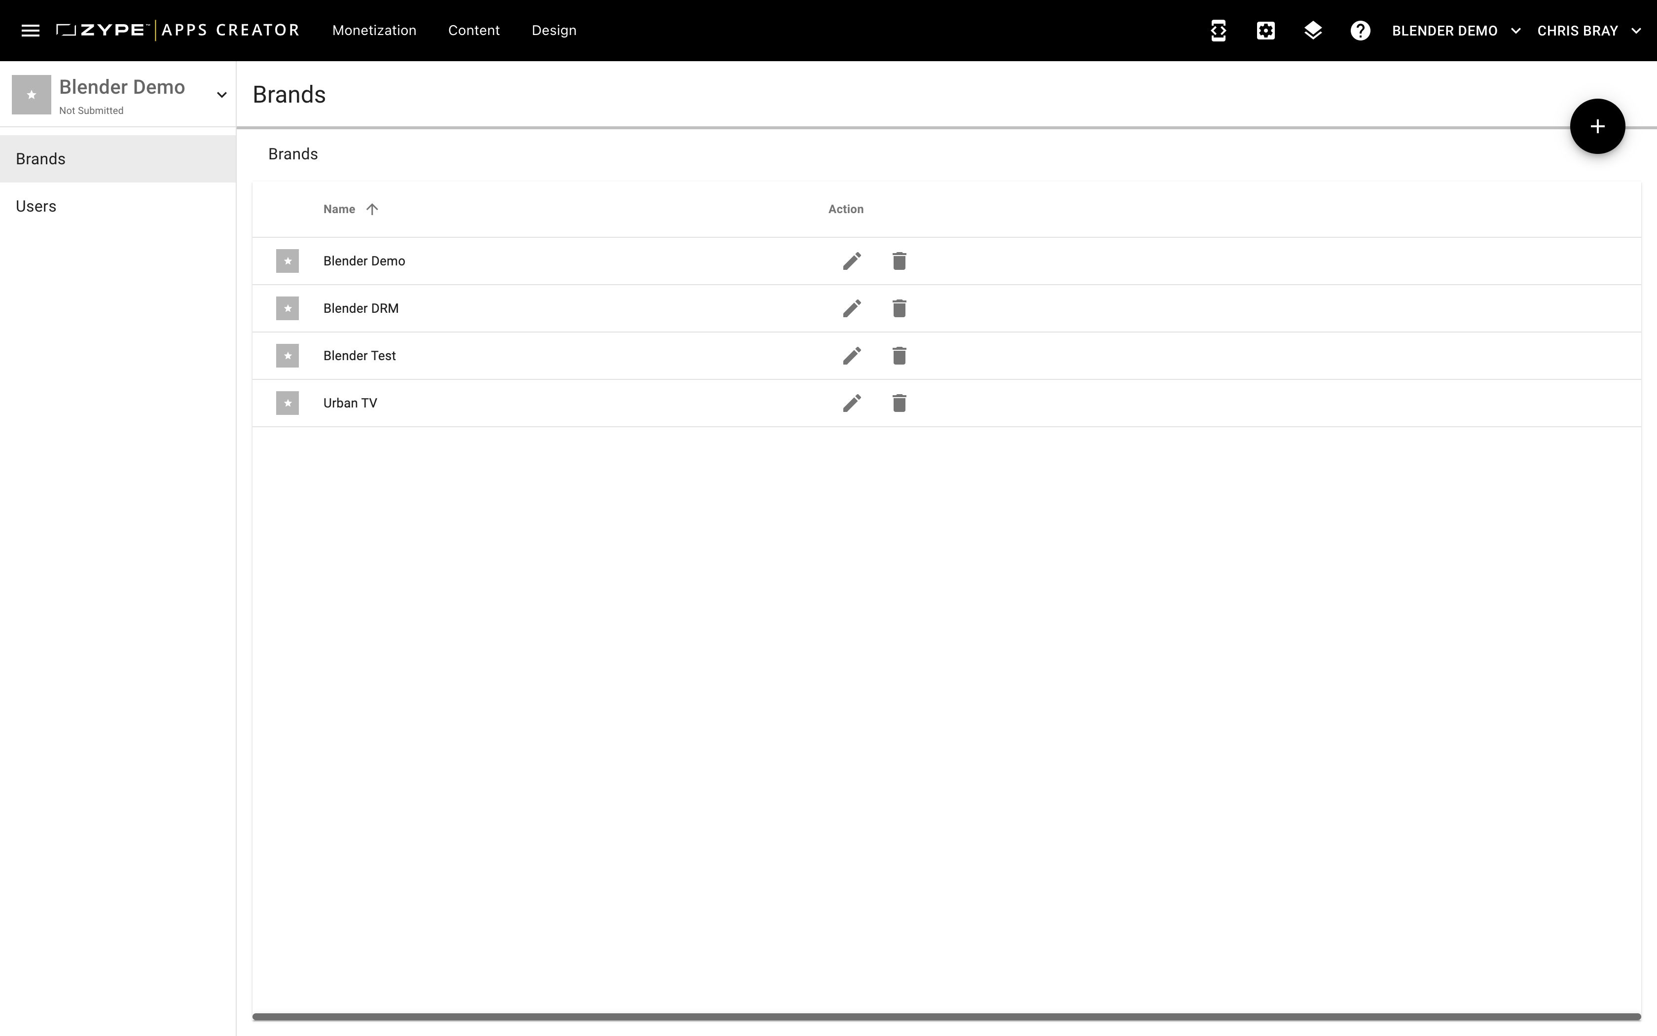Edit the Blender DRM brand
This screenshot has width=1657, height=1036.
click(x=852, y=308)
